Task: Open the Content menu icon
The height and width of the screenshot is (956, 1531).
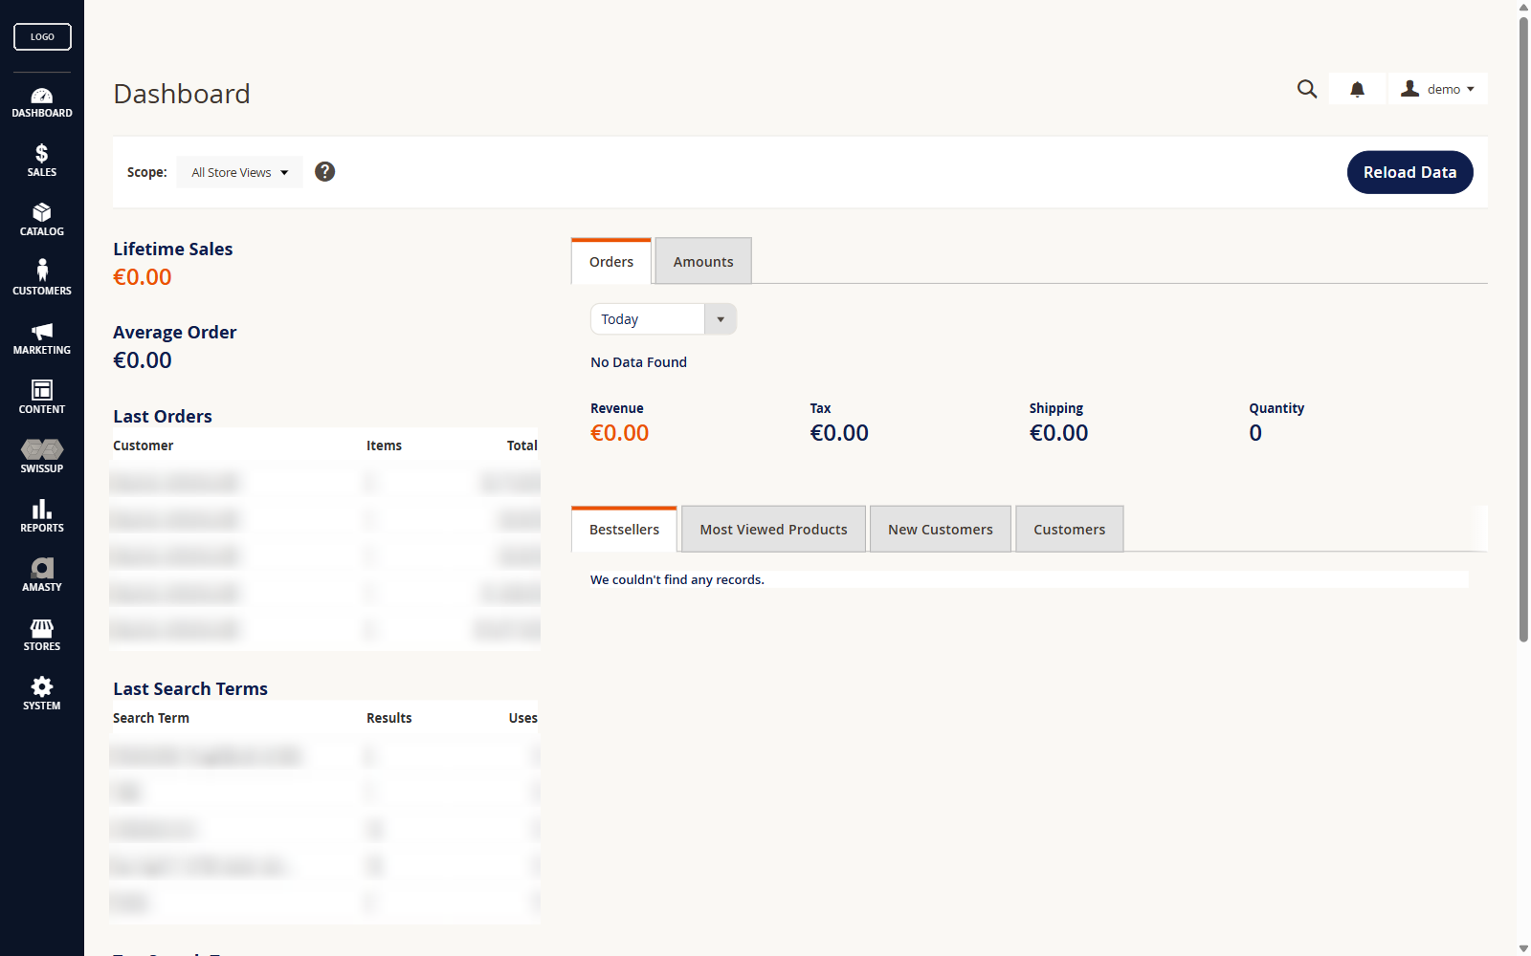Action: click(42, 398)
